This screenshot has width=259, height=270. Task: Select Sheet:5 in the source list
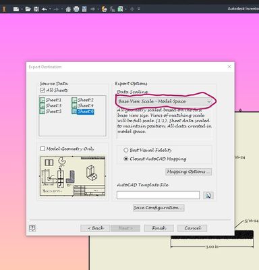(x=51, y=111)
